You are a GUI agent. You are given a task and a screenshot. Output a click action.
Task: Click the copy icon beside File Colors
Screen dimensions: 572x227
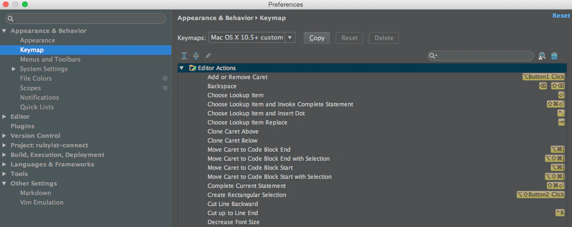click(165, 79)
